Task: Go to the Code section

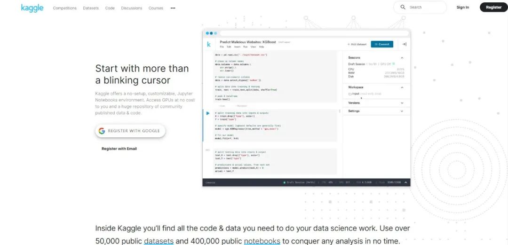Action: click(110, 8)
